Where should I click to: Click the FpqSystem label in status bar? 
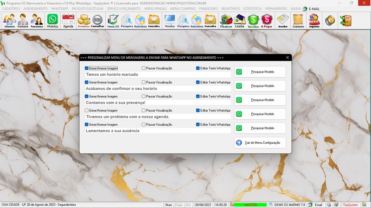(351, 205)
